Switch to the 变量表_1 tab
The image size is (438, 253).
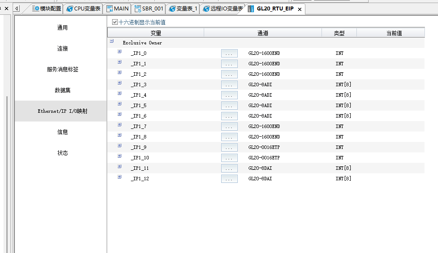tap(183, 8)
